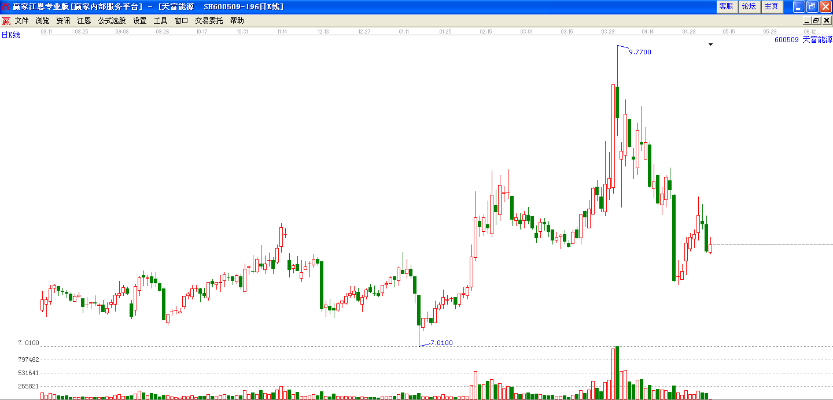
Task: Click the 600509 天富能源 stock label
Action: (803, 40)
